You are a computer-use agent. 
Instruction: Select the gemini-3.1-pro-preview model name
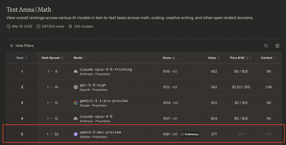pos(104,101)
